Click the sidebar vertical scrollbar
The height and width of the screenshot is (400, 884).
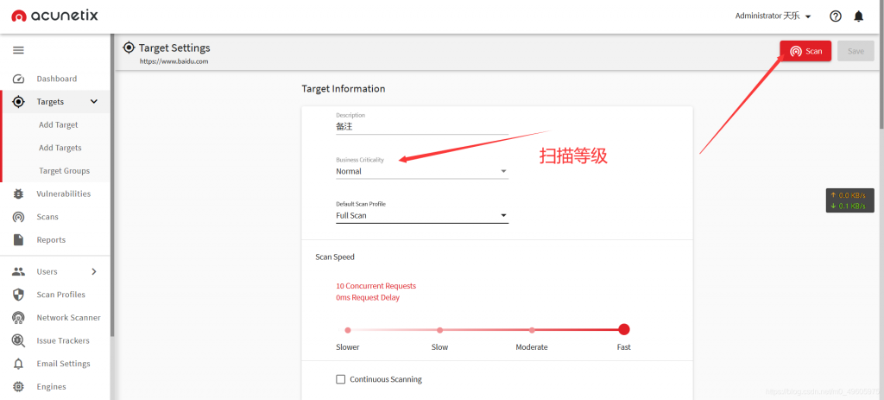point(112,187)
